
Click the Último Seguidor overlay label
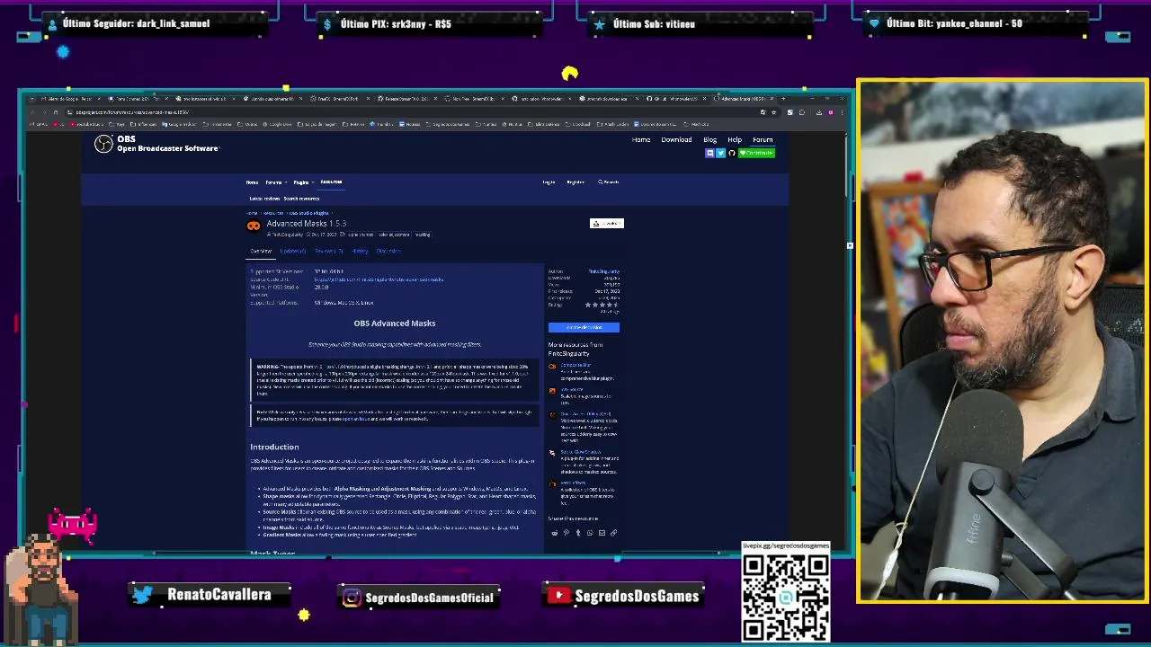136,23
